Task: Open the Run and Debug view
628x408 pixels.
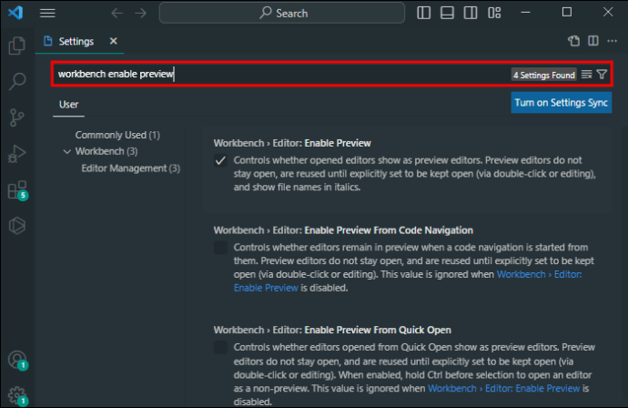Action: (x=16, y=153)
